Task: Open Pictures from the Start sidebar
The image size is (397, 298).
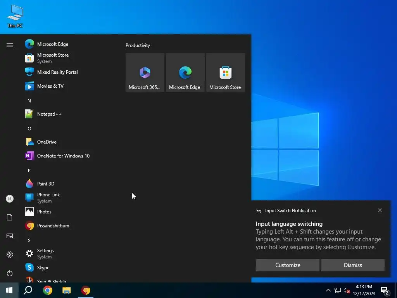Action: point(10,236)
